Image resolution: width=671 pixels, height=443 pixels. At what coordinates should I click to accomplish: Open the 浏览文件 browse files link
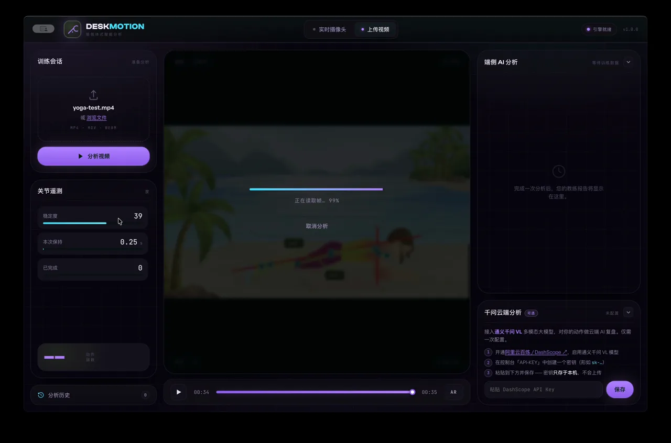[96, 118]
